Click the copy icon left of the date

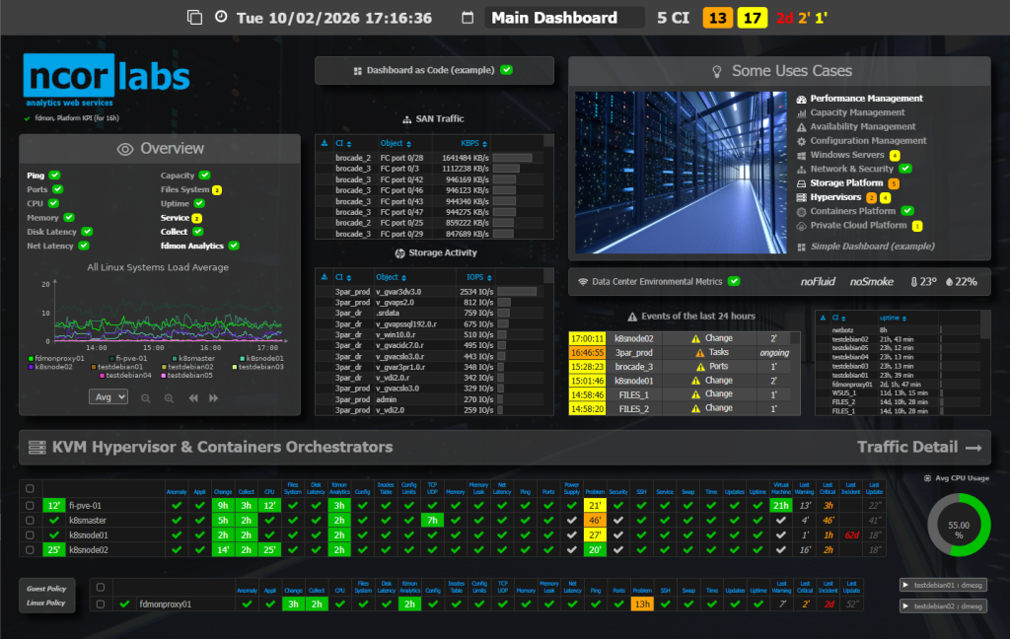194,18
